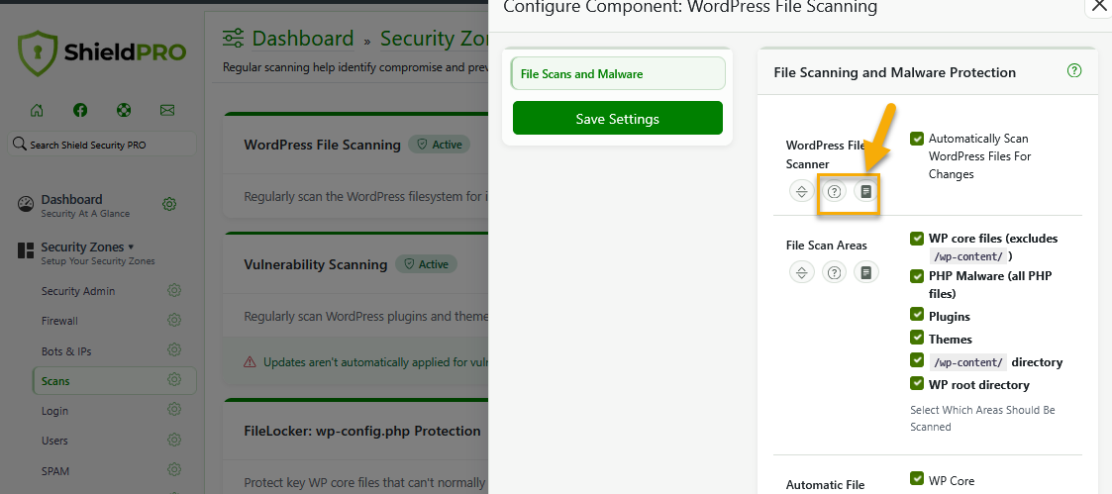Open File Scan Areas documentation icon

865,272
